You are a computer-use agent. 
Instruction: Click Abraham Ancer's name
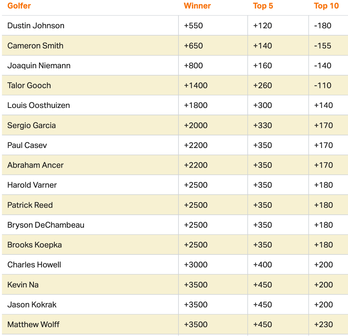click(x=35, y=165)
